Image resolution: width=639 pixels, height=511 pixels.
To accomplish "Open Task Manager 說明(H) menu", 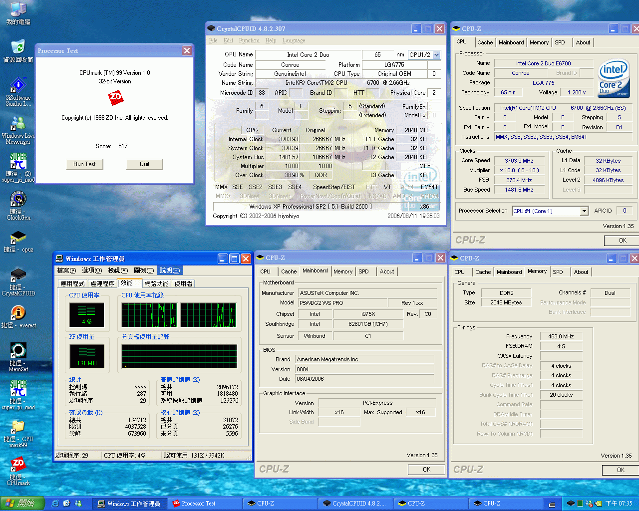I will click(x=170, y=270).
